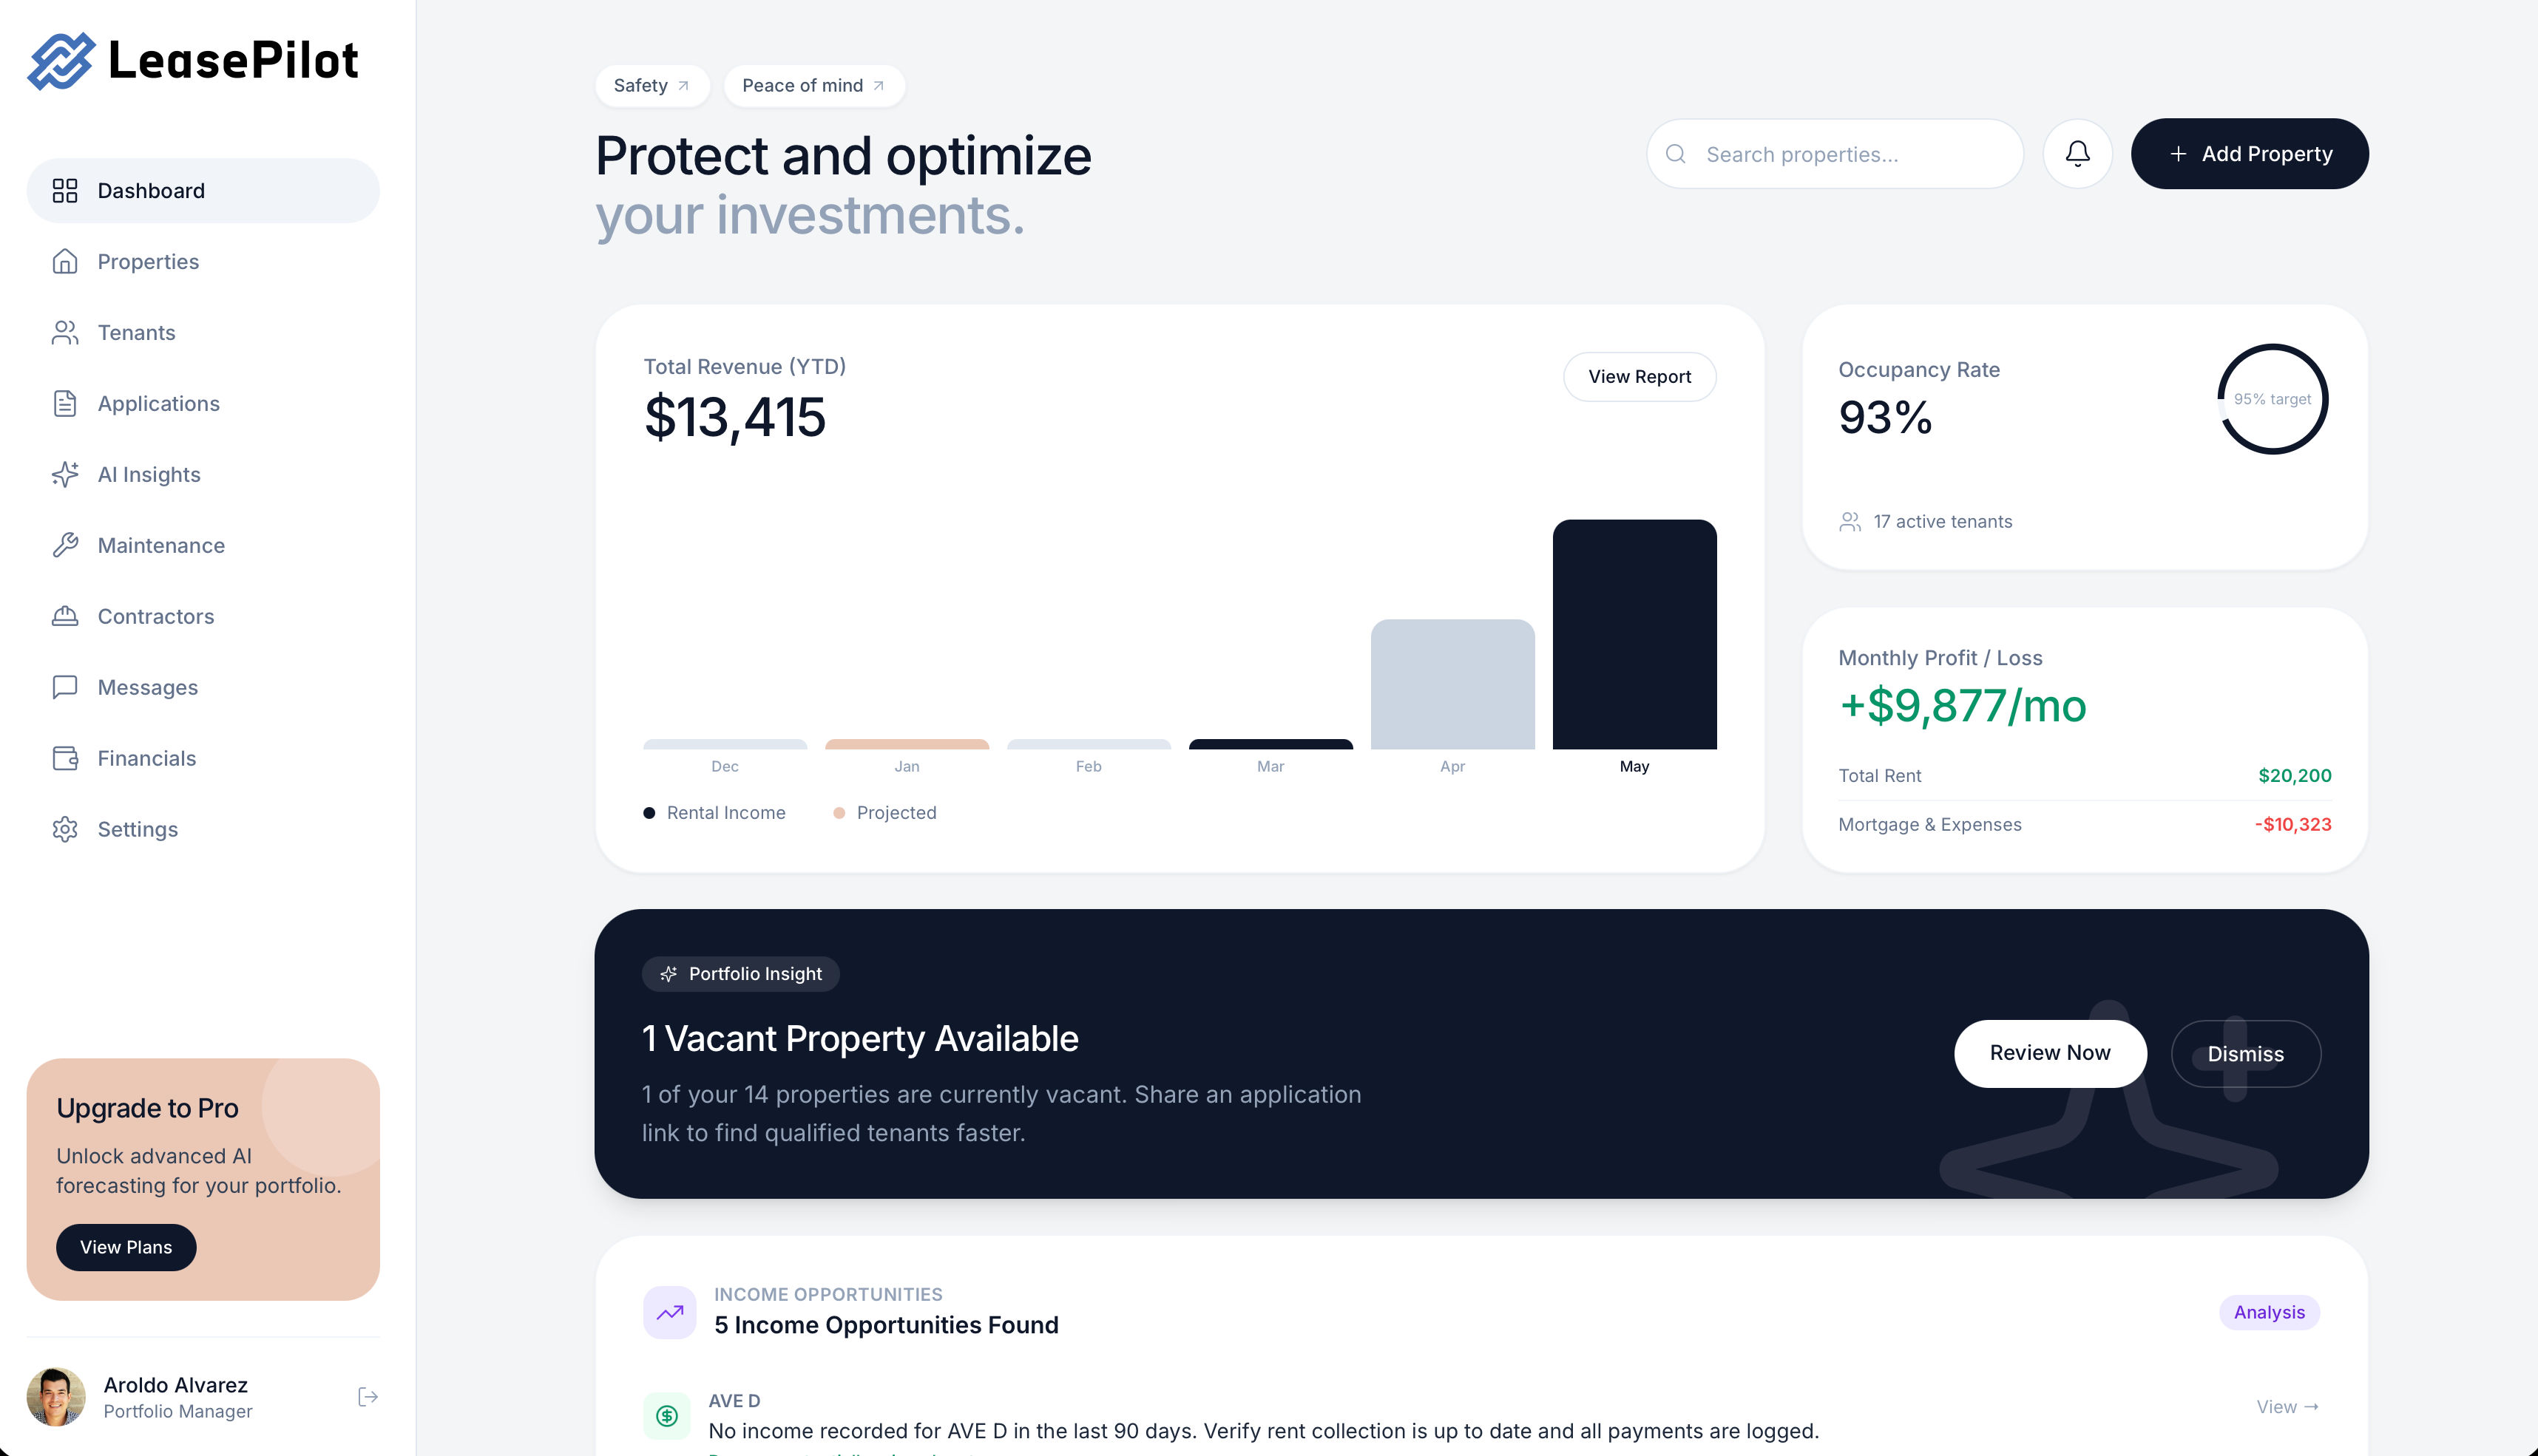The width and height of the screenshot is (2538, 1456).
Task: Click the Settings gear icon
Action: [65, 830]
